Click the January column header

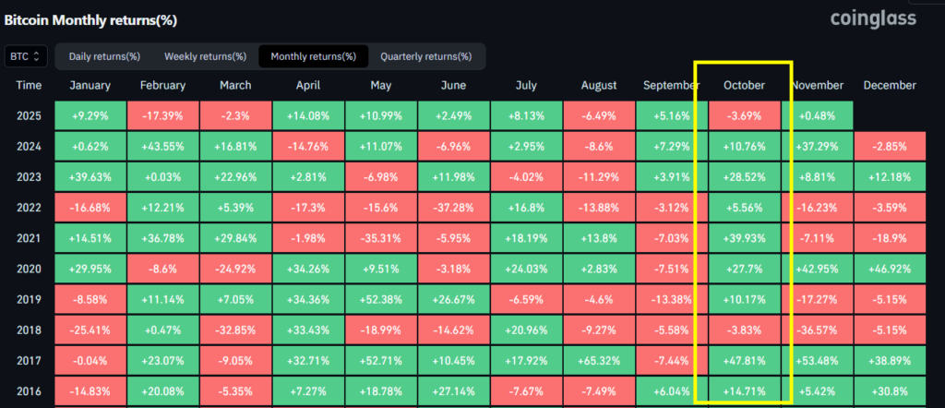tap(90, 86)
